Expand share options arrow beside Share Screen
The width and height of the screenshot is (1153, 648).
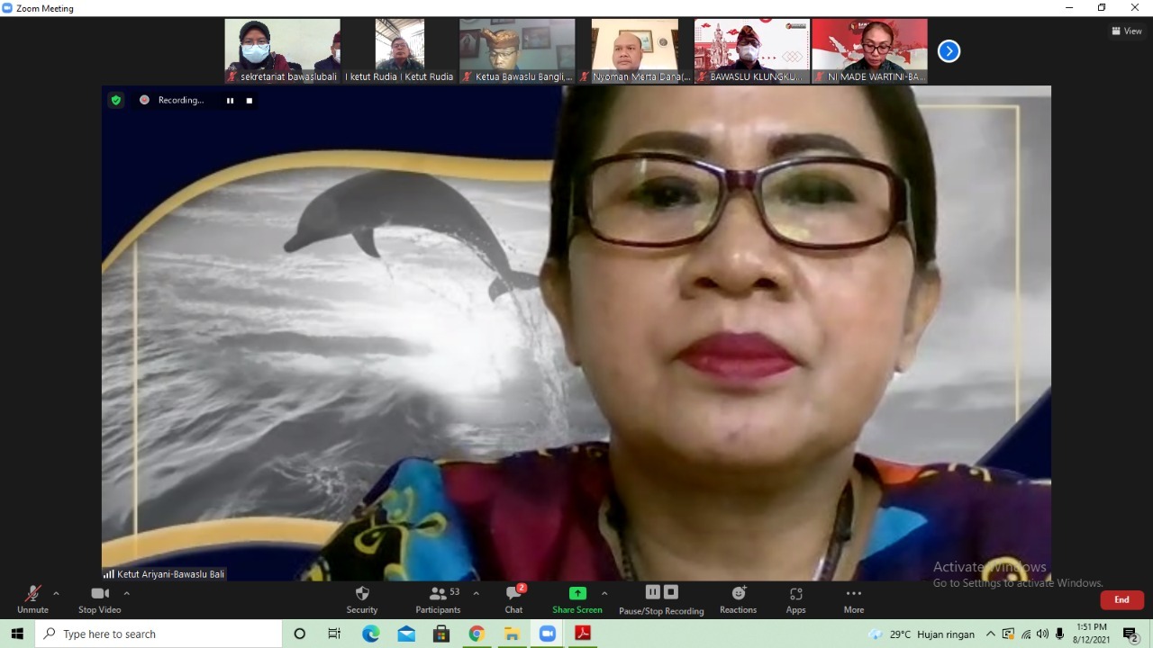point(604,594)
